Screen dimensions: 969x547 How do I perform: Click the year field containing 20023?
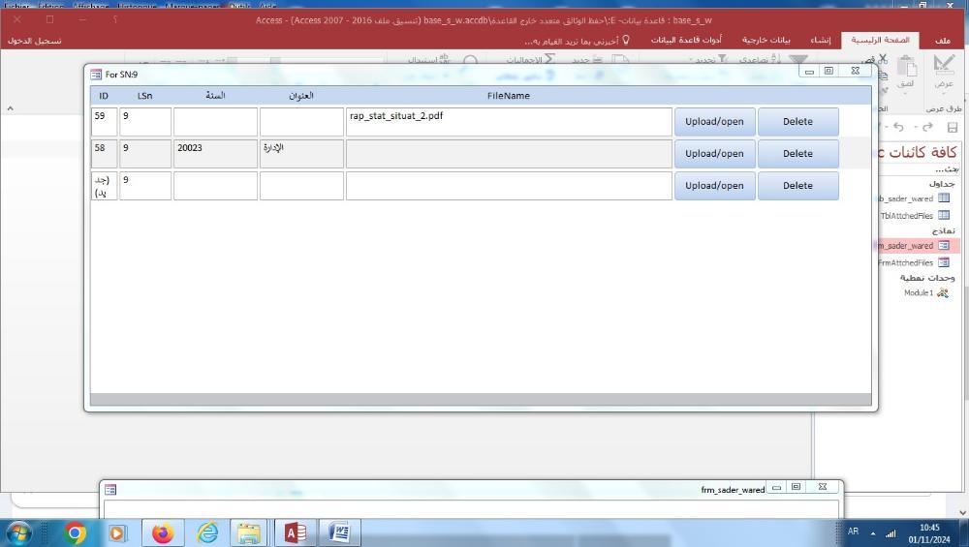point(215,154)
